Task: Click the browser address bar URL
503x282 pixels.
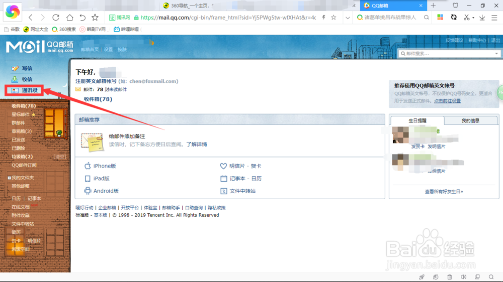Action: click(x=228, y=18)
